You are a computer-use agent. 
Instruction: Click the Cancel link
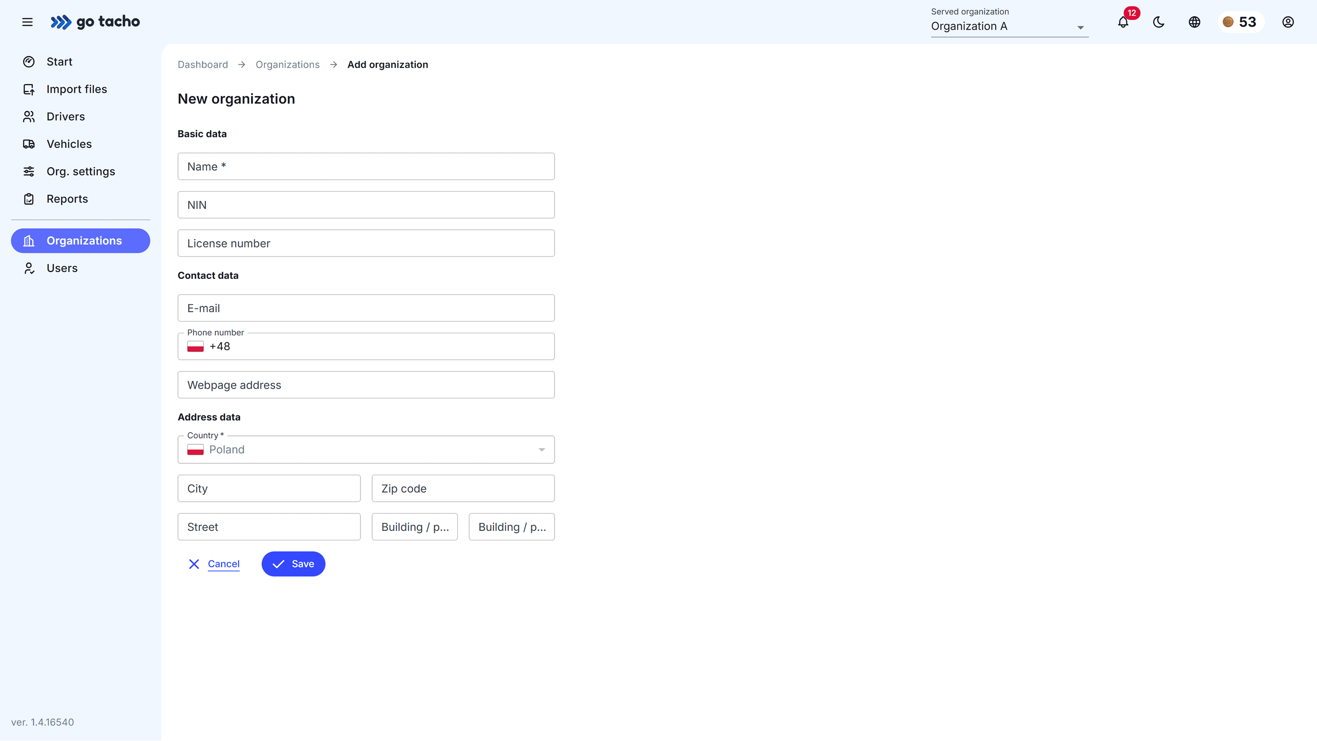(223, 564)
